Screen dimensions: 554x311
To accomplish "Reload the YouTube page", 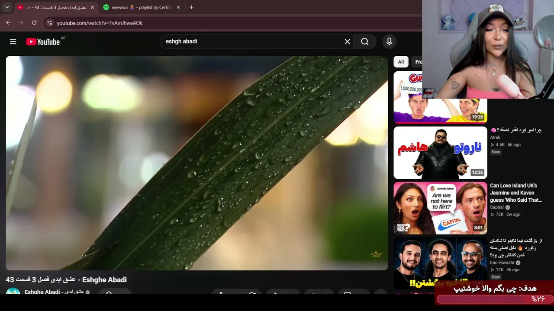I will coord(34,22).
